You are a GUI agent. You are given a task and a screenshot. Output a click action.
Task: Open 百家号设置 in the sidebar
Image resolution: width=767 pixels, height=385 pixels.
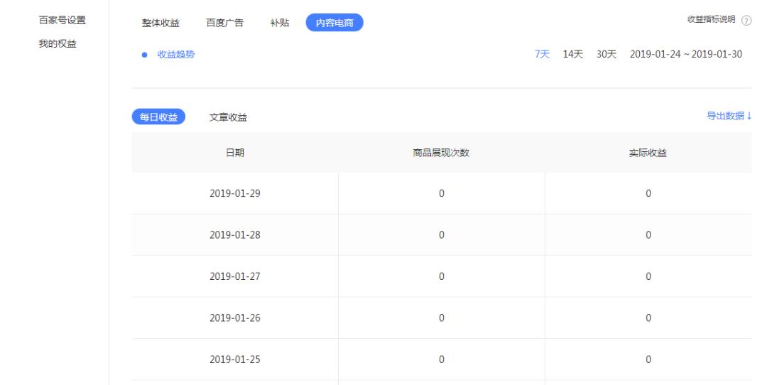tap(62, 20)
